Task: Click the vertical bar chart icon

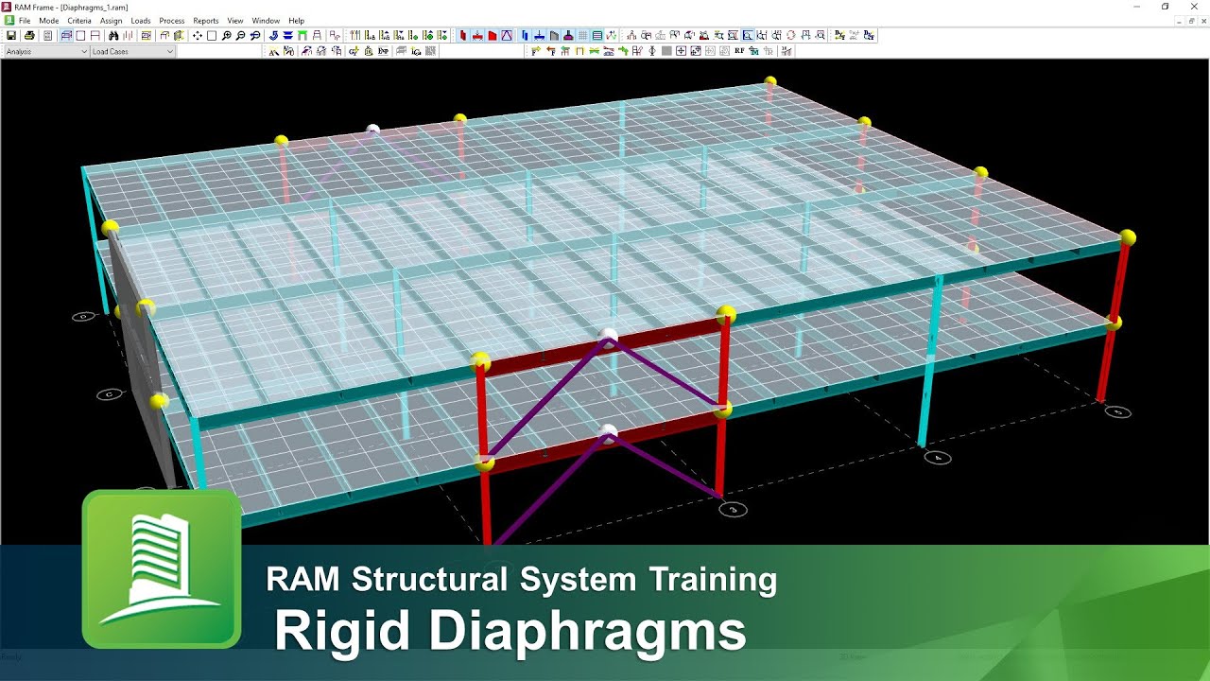Action: click(128, 36)
